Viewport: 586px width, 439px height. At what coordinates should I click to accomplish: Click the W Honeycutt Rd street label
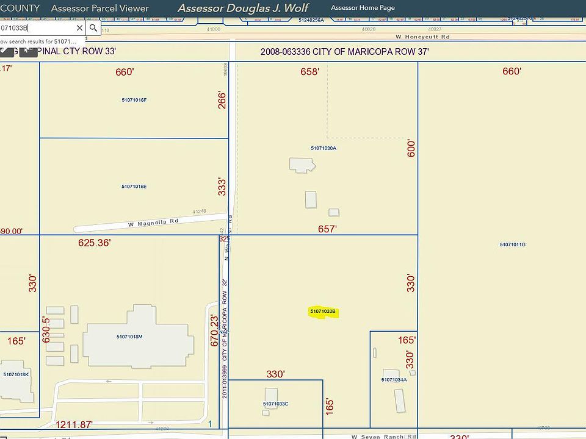(422, 37)
